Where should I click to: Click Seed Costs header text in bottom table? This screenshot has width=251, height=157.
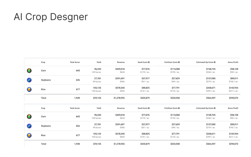tap(143, 108)
